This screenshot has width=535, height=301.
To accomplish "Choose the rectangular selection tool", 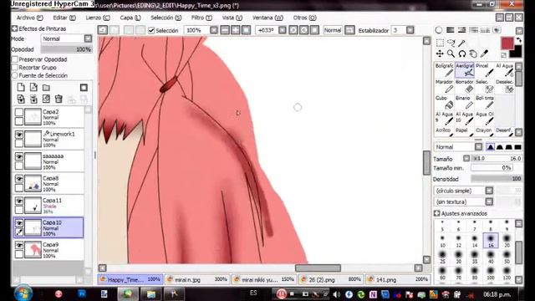I will (441, 43).
